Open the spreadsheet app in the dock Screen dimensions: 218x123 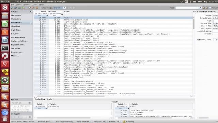5,24
